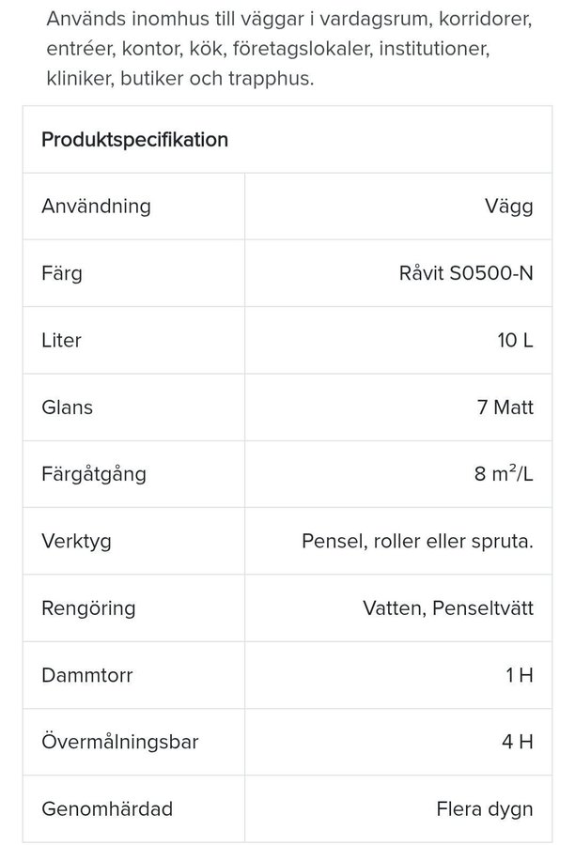The width and height of the screenshot is (575, 845).
Task: Select the Liter row label
Action: coord(62,340)
